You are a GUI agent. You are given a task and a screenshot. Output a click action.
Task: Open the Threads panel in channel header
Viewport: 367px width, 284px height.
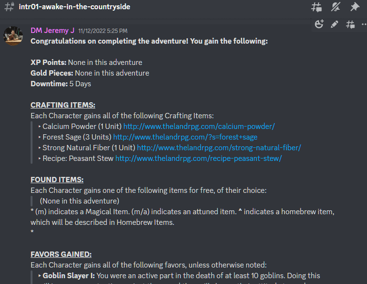coord(317,7)
